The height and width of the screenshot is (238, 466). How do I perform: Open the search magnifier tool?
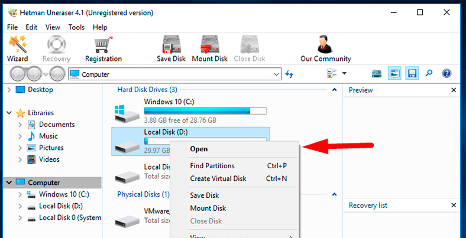pyautogui.click(x=429, y=73)
